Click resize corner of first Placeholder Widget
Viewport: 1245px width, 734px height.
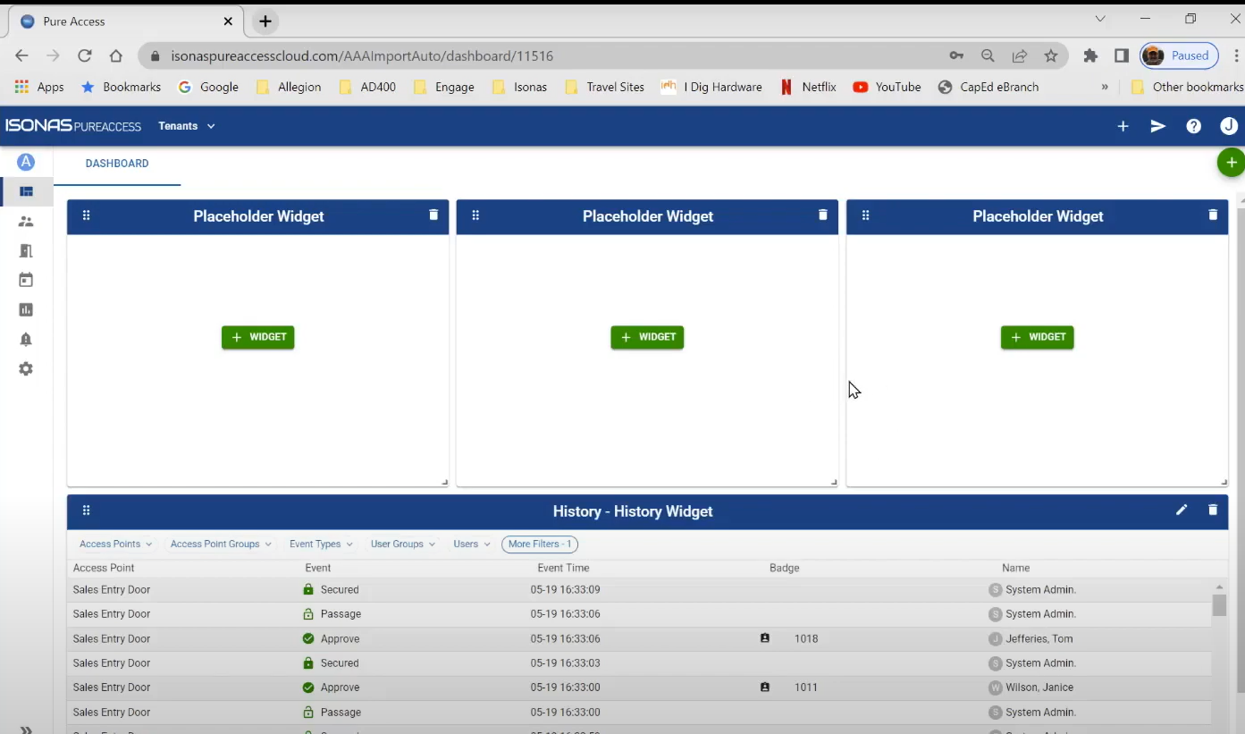pyautogui.click(x=444, y=483)
